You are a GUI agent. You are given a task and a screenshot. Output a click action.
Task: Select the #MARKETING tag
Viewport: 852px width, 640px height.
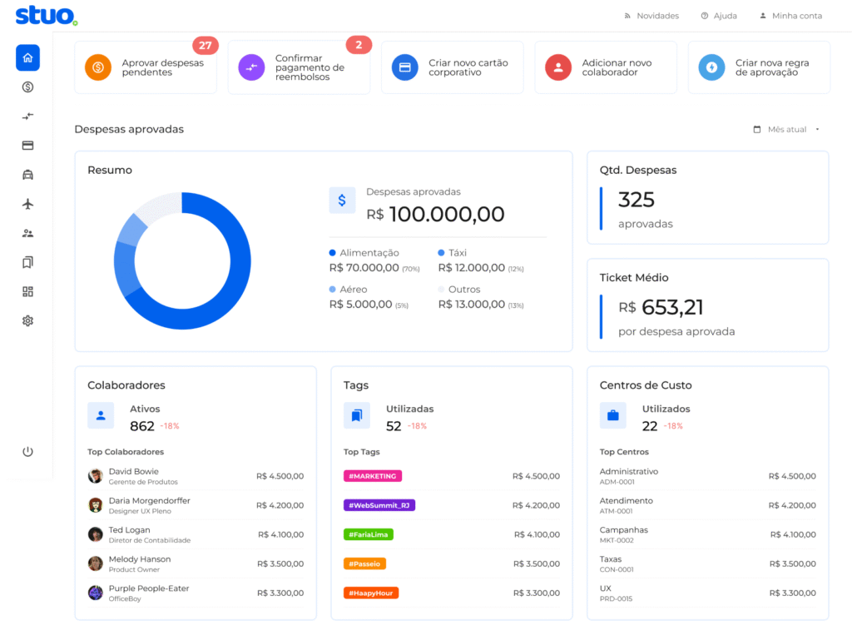coord(373,476)
